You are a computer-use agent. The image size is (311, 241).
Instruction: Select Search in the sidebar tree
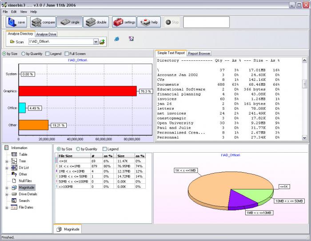(x=24, y=201)
